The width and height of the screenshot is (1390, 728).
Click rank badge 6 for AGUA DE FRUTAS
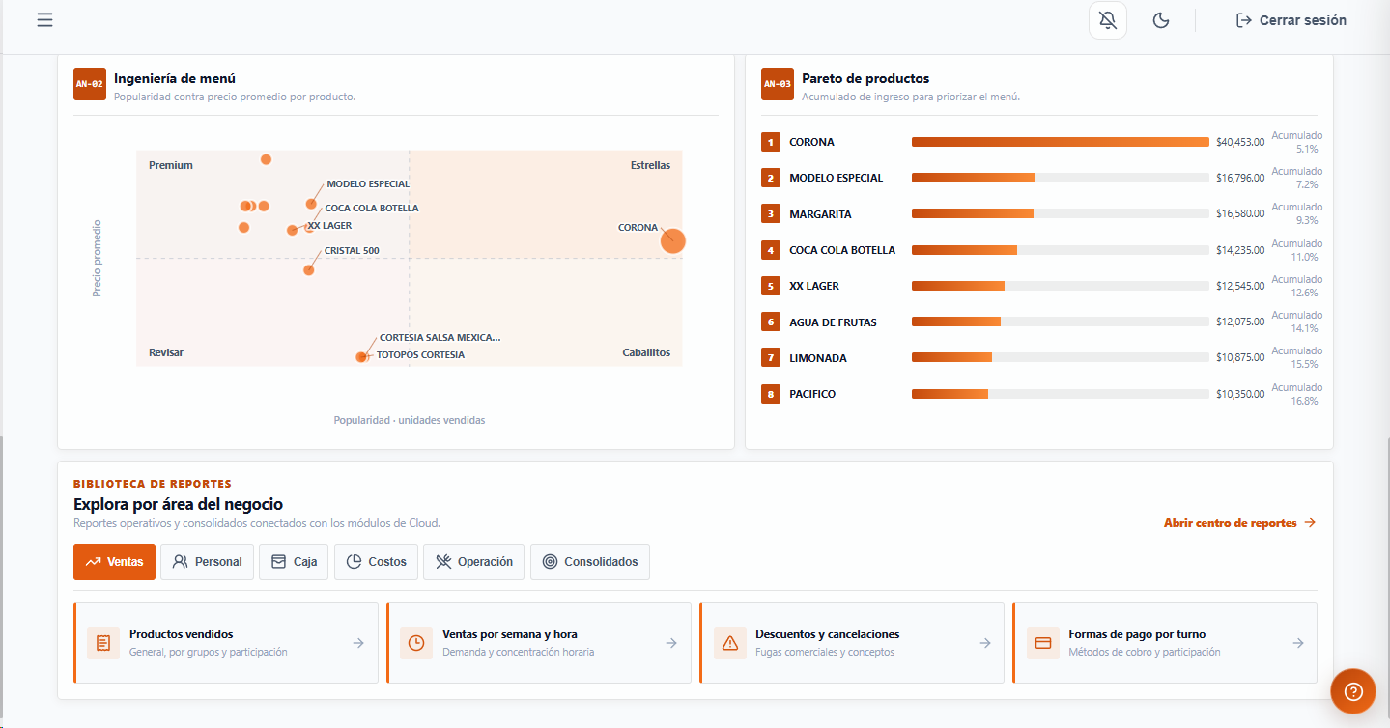click(771, 322)
